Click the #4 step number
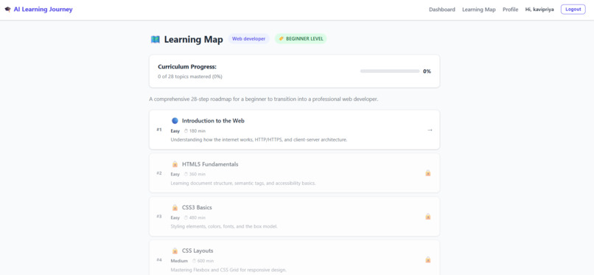Screen dimensions: 594x275 pos(159,260)
